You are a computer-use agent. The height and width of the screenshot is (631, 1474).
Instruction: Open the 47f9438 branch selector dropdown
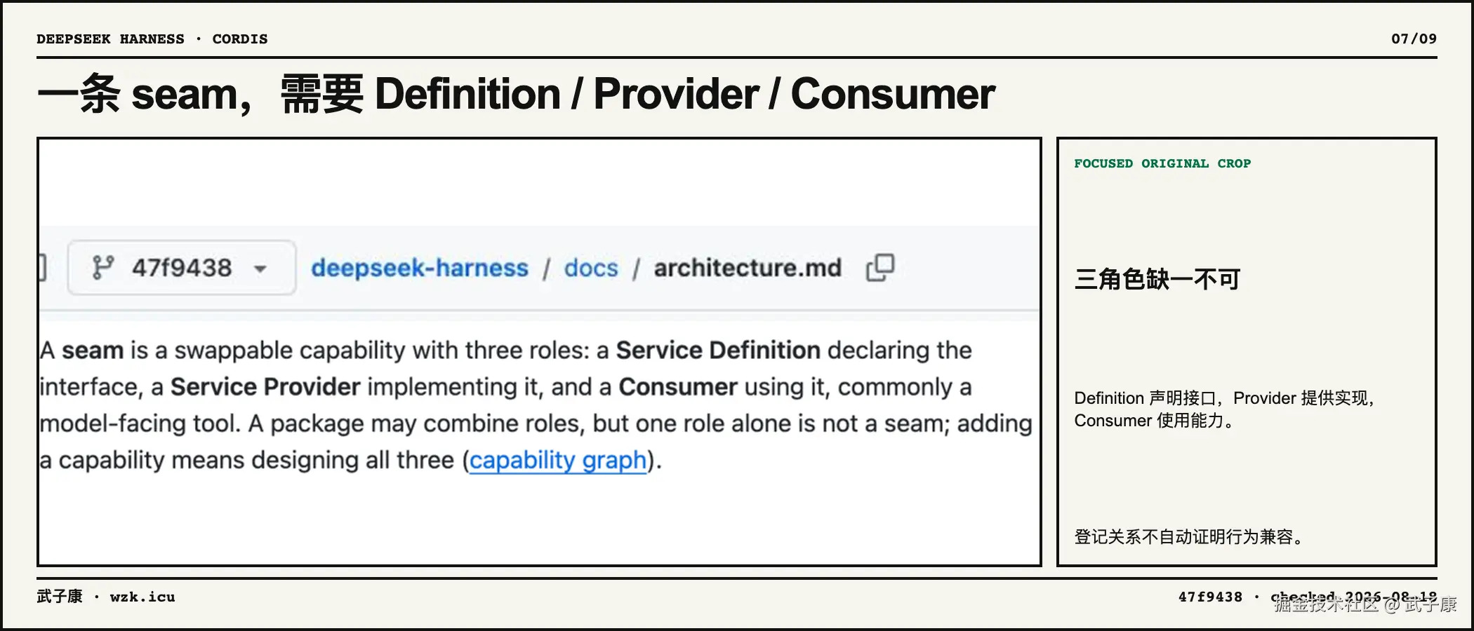tap(182, 268)
